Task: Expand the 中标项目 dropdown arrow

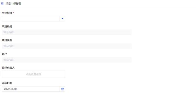Action: (62, 19)
